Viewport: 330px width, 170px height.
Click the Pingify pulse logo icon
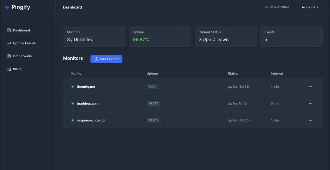[x=7, y=7]
